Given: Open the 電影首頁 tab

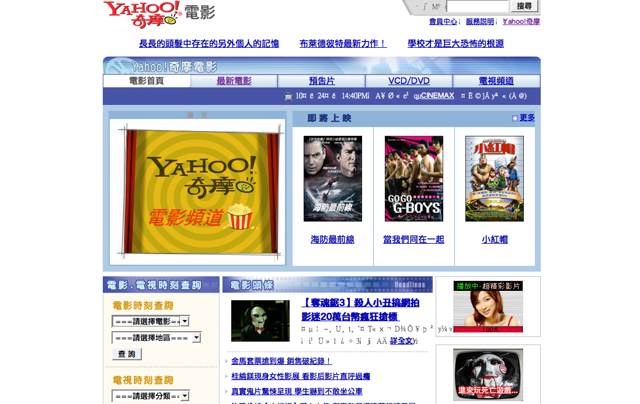Looking at the screenshot, I should pos(147,80).
